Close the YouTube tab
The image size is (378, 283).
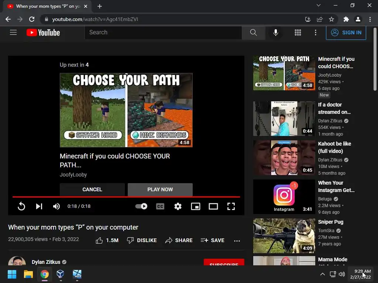[x=86, y=6]
